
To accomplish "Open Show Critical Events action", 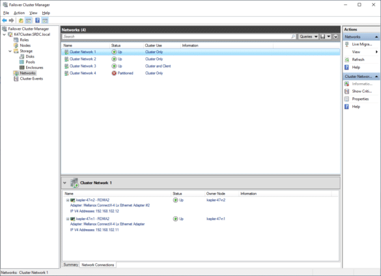I will click(361, 92).
